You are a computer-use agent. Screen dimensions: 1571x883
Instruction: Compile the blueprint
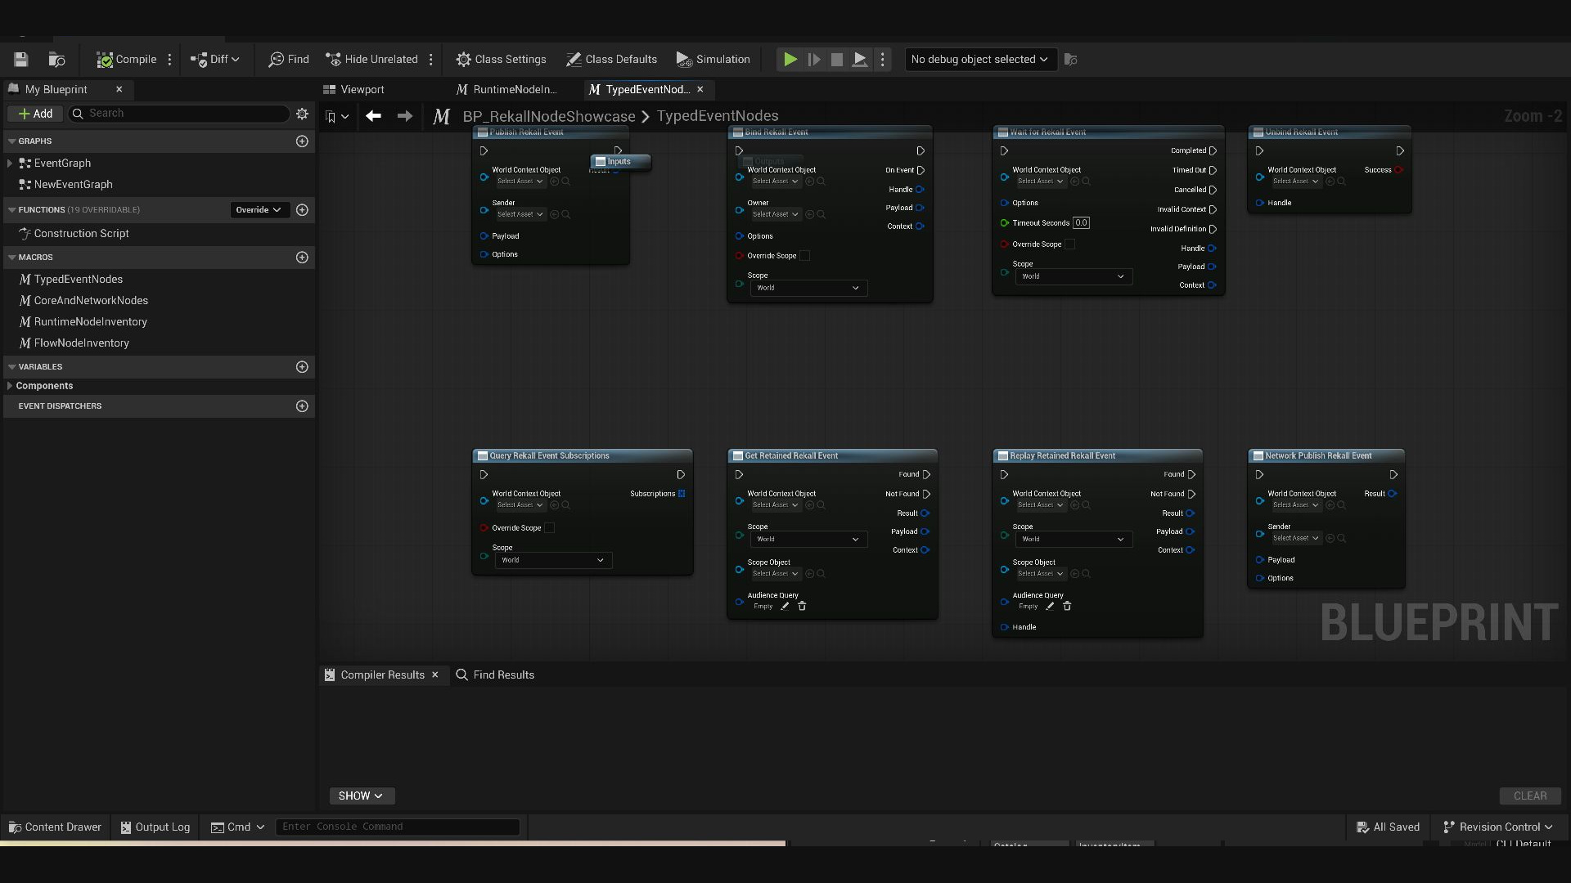126,59
